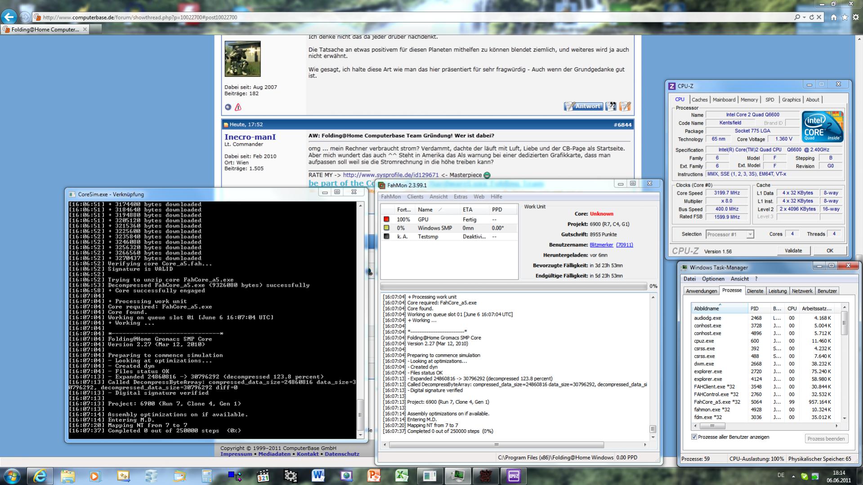Click OK in the CPU-Z window
Image resolution: width=863 pixels, height=485 pixels.
point(830,250)
